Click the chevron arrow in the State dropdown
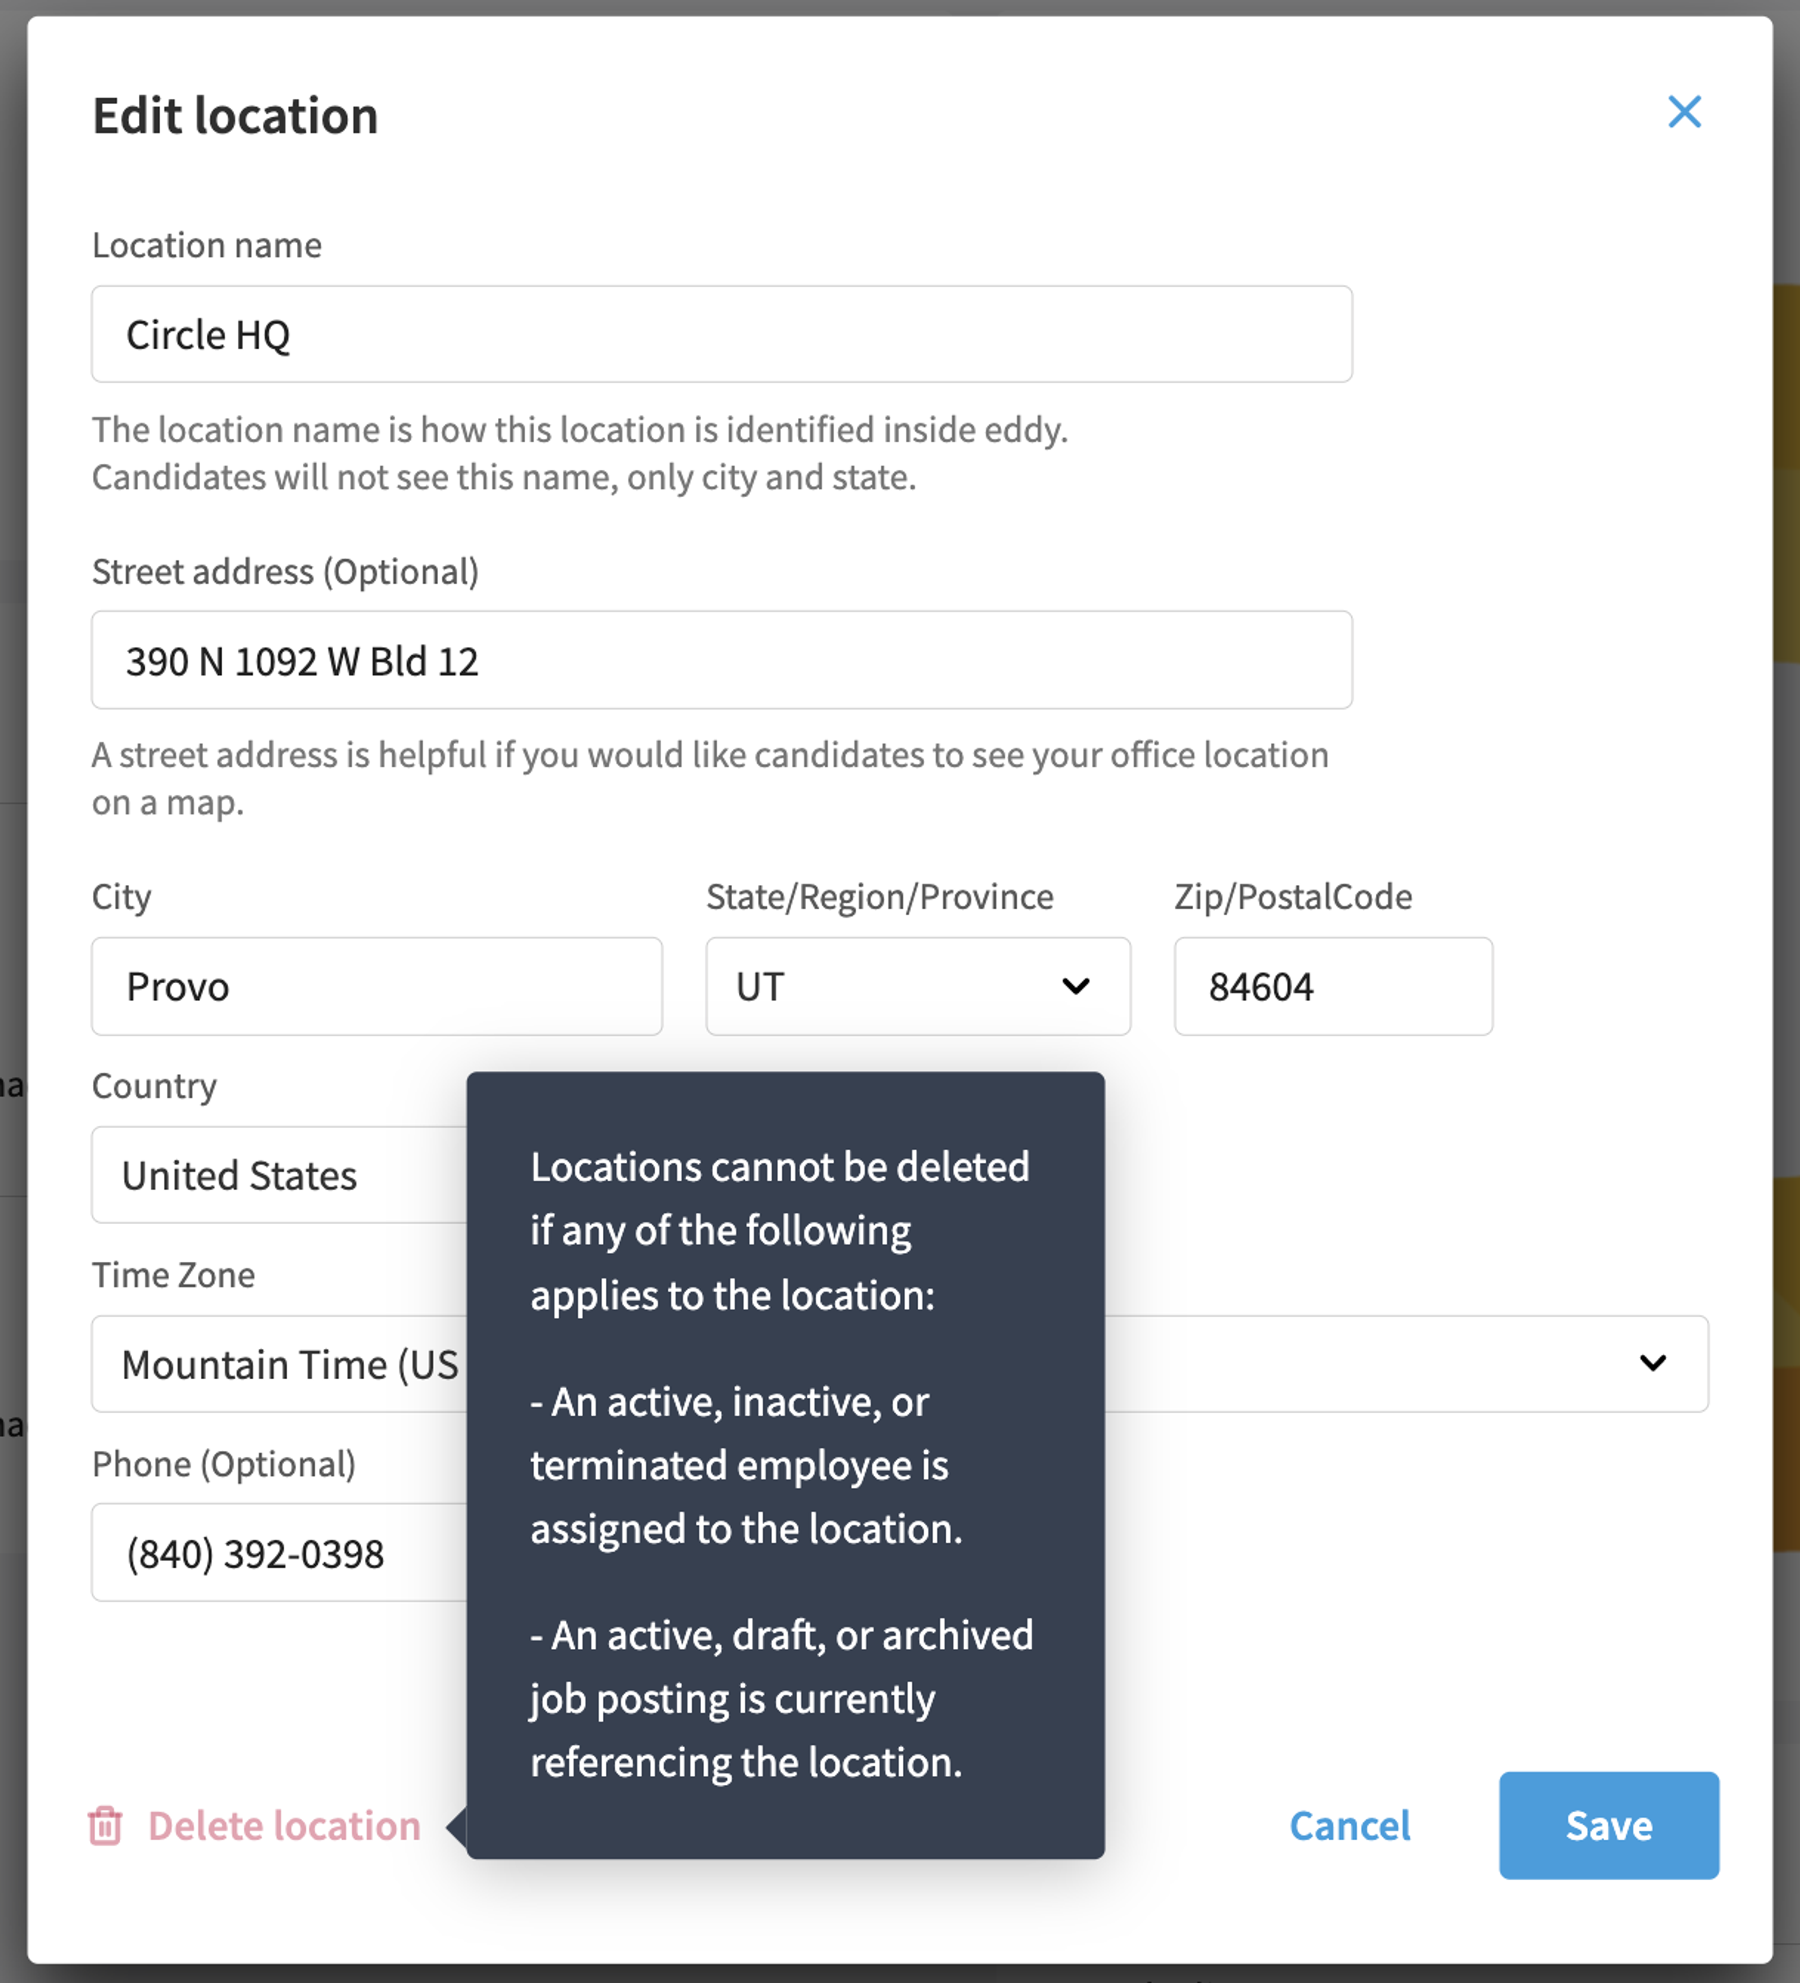 [1076, 986]
